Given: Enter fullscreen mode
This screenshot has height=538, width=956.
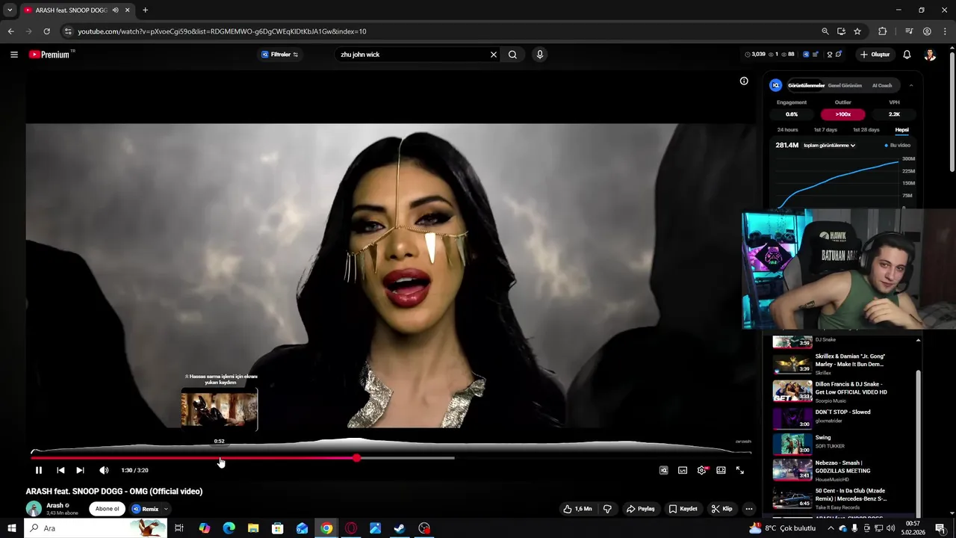Looking at the screenshot, I should (x=740, y=470).
